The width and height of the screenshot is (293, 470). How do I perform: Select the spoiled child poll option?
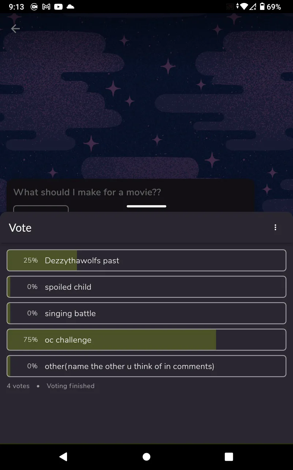146,287
